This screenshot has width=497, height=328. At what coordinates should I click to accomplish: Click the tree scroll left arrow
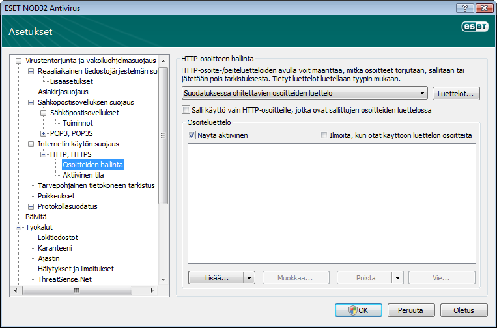click(x=16, y=290)
